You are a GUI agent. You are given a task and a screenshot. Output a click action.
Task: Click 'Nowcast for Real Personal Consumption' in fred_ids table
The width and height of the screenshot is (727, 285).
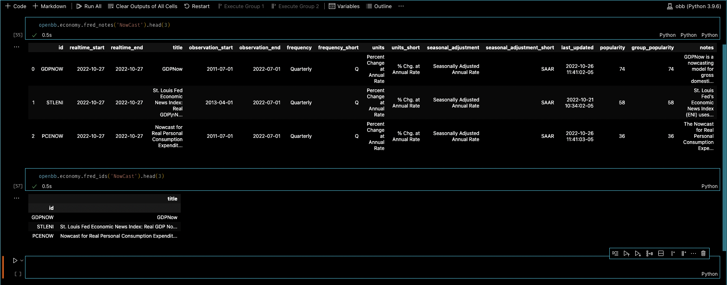click(118, 236)
